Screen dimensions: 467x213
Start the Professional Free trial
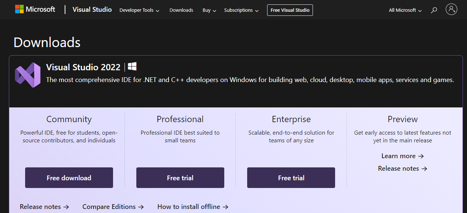coord(180,178)
